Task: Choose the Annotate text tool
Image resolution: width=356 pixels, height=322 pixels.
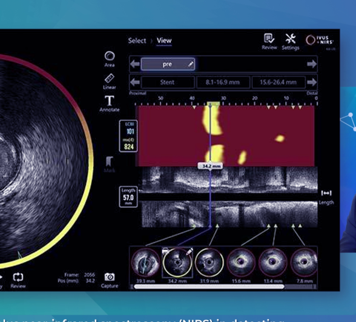Action: pyautogui.click(x=110, y=103)
